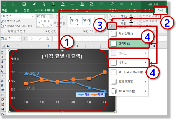Image resolution: width=177 pixels, height=120 pixels.
Task: Click the Format Painter brush icon
Action: coord(34,4)
